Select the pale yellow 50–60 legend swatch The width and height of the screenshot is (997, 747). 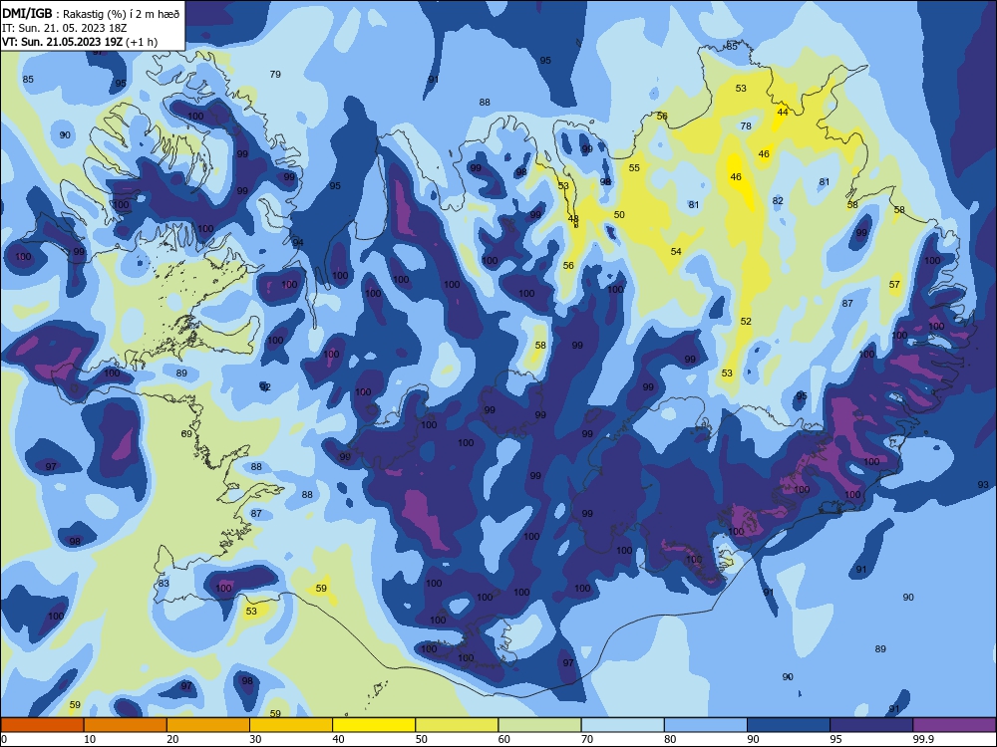pos(458,725)
